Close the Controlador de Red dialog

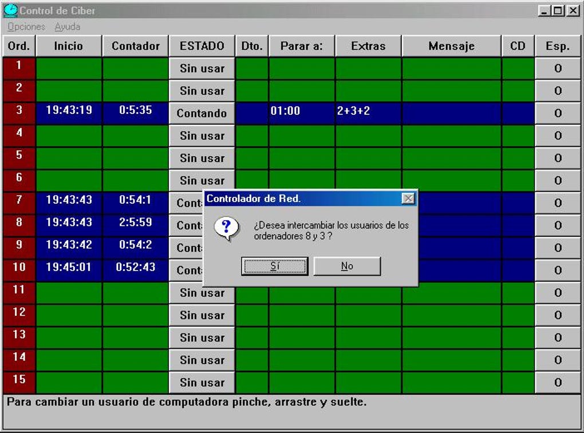[408, 198]
